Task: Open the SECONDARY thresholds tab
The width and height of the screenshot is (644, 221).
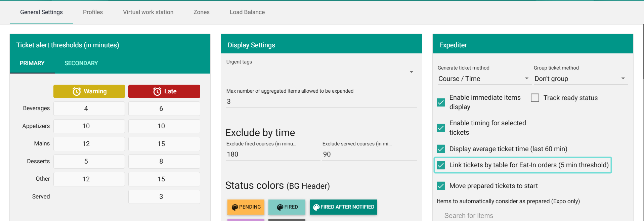Action: [81, 63]
